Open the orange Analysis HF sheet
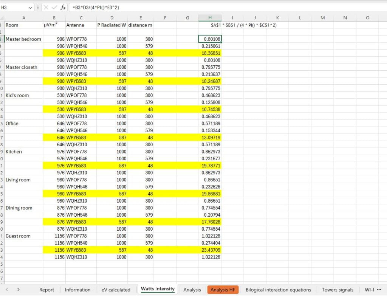This screenshot has width=387, height=296. point(223,289)
